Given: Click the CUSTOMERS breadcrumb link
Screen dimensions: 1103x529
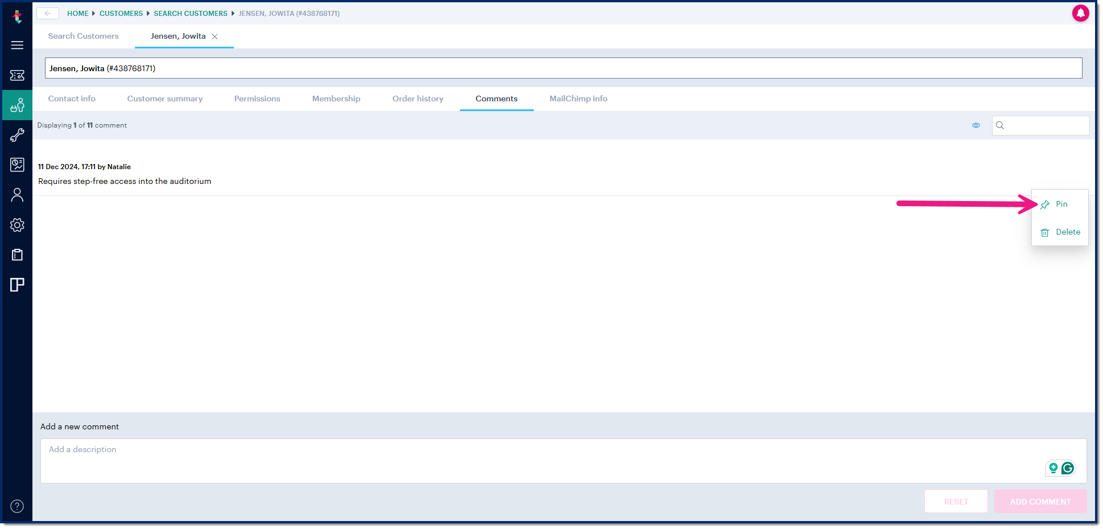Looking at the screenshot, I should (121, 13).
